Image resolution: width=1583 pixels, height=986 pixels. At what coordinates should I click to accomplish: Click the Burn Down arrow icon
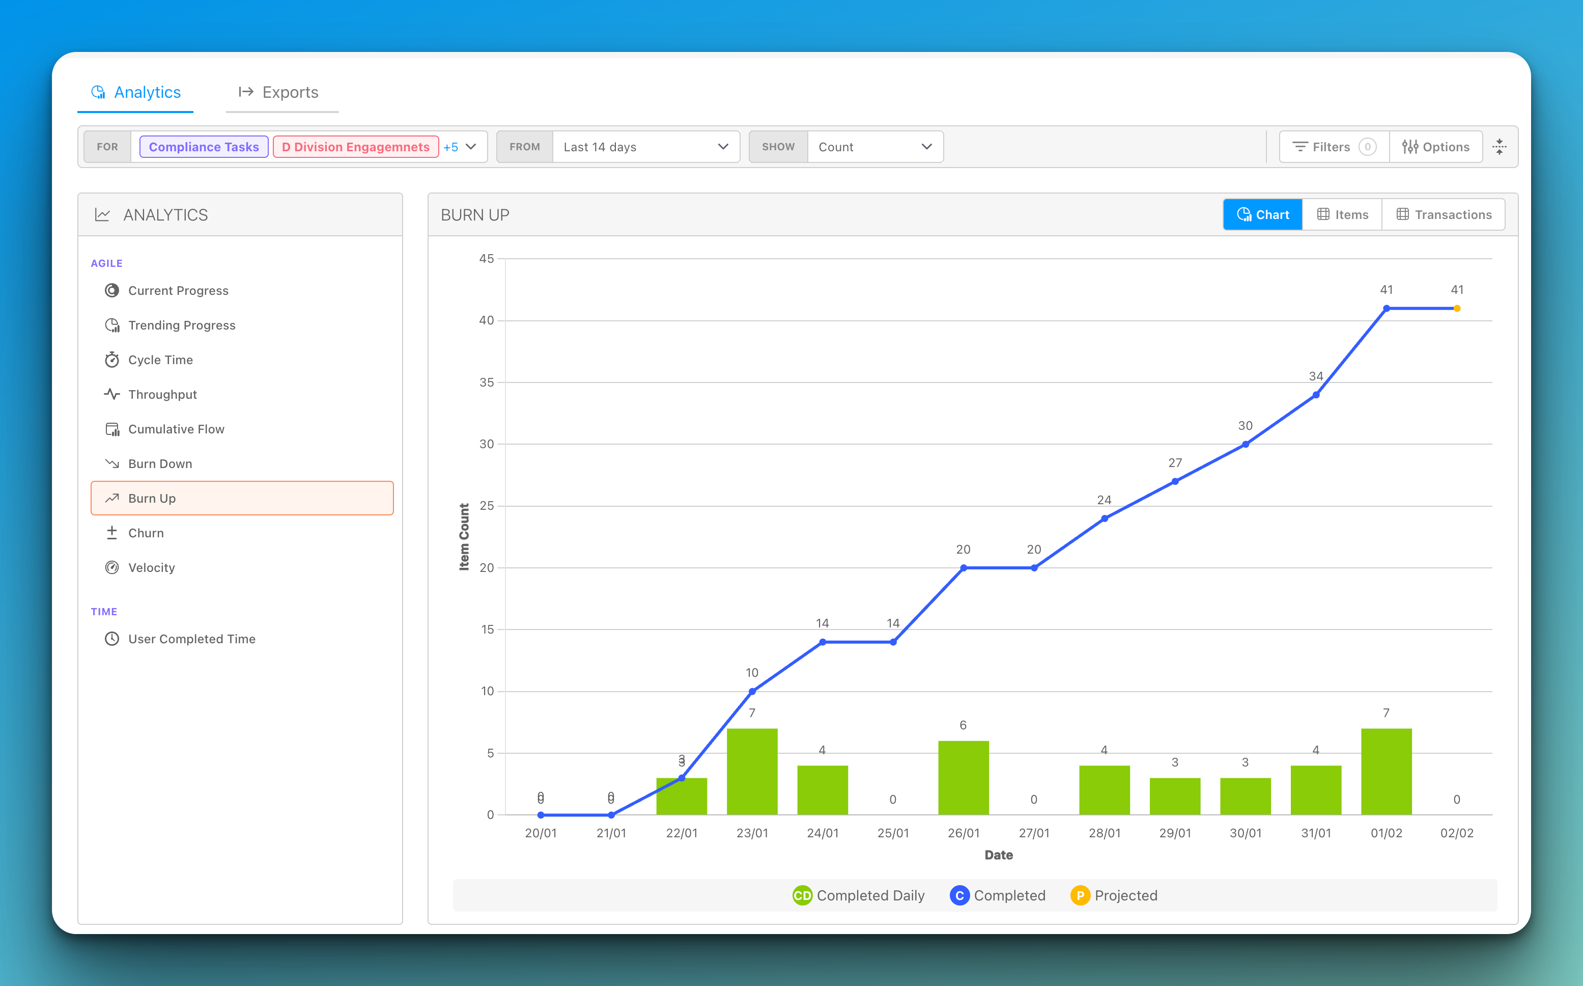[x=112, y=463]
